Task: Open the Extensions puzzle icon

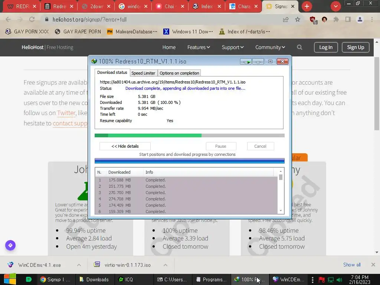Action: (x=336, y=19)
